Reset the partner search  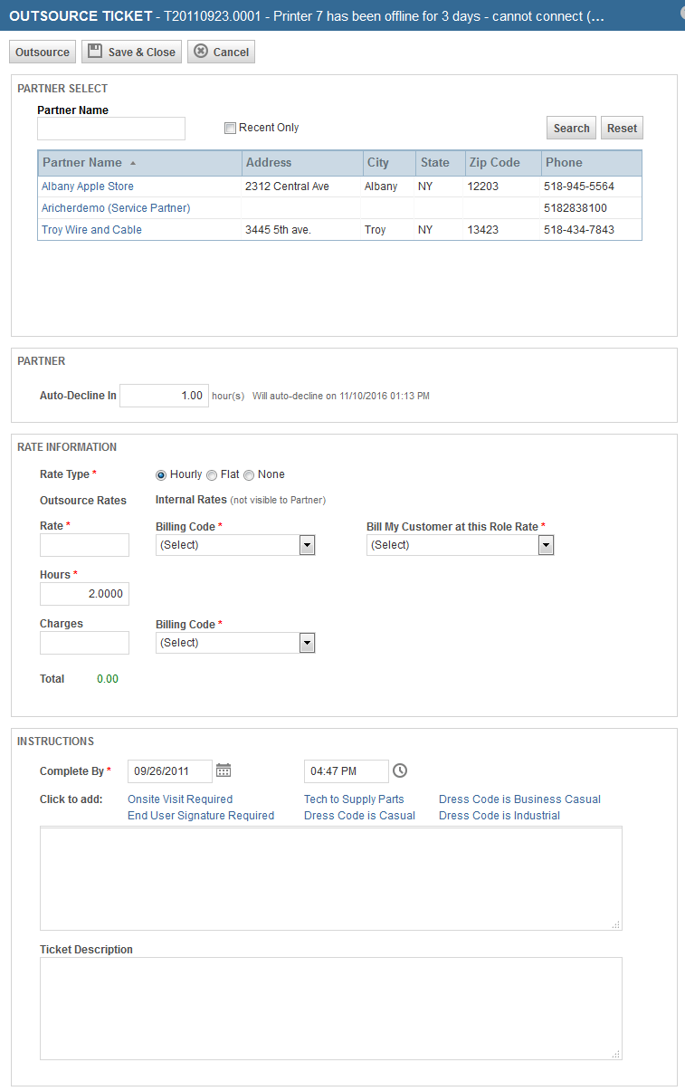(x=622, y=128)
